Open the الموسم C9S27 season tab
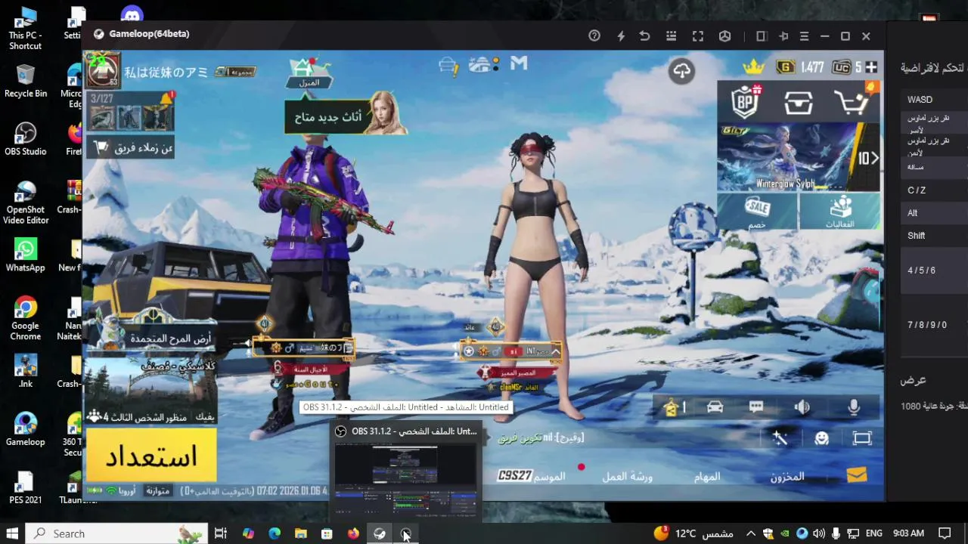 (531, 476)
